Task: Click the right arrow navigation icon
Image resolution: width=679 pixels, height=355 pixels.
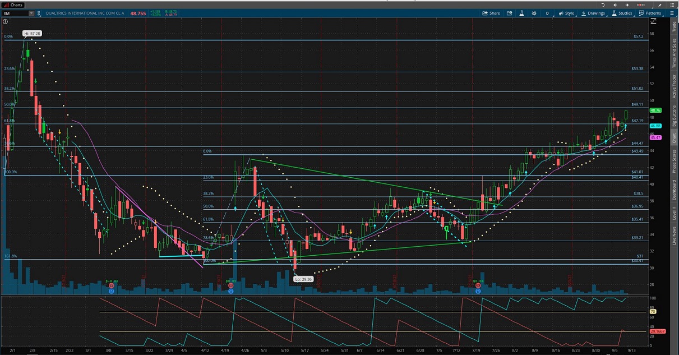Action: tap(626, 5)
